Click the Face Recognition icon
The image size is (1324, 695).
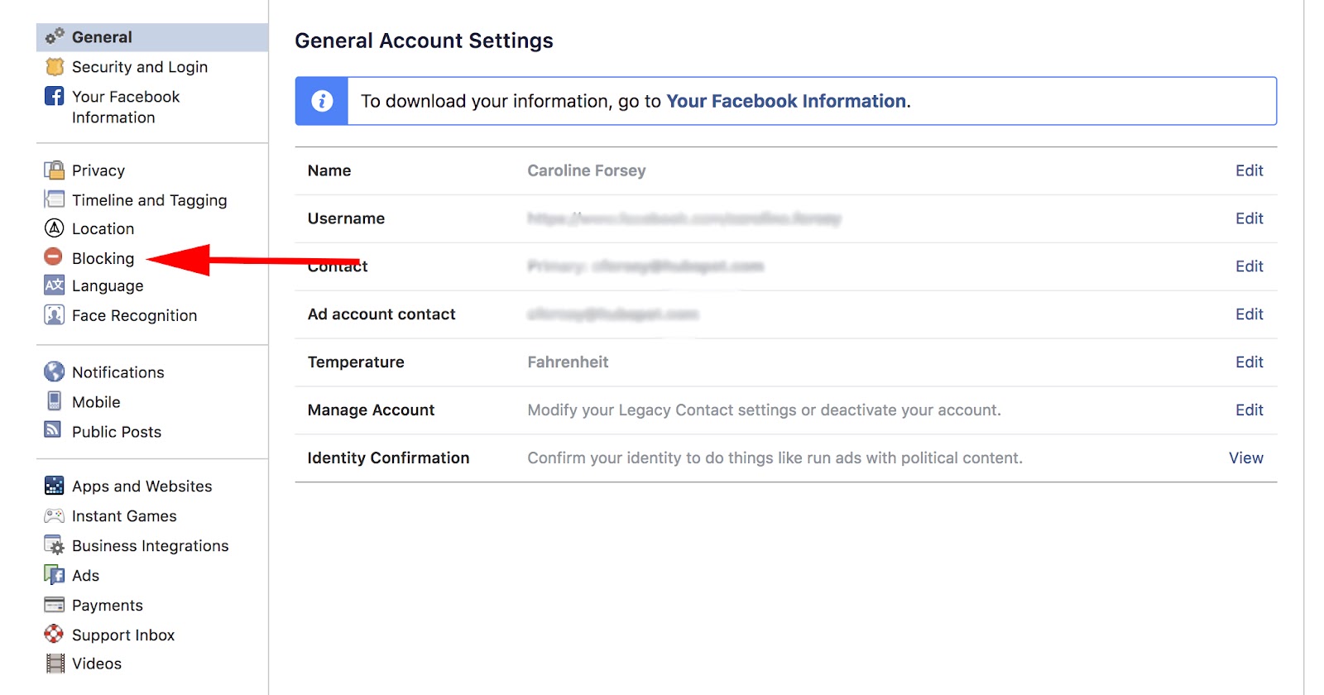pos(54,315)
